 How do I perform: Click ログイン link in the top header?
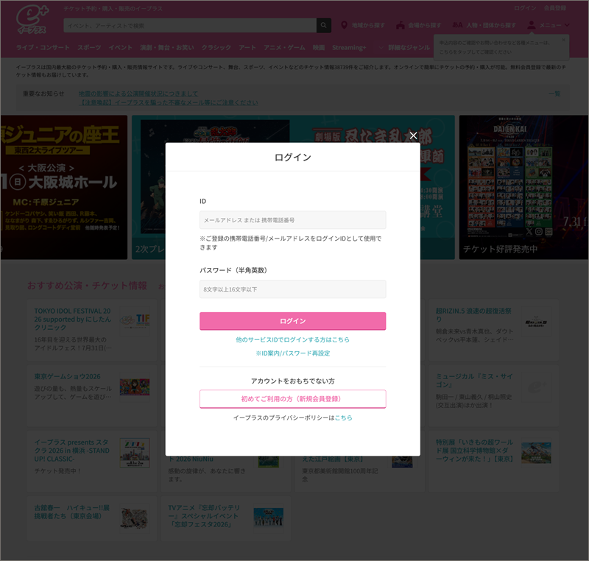[x=525, y=8]
